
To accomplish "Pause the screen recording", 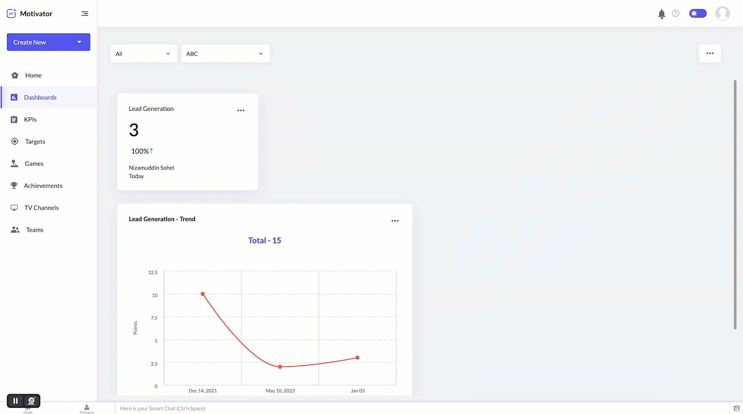I will 15,401.
